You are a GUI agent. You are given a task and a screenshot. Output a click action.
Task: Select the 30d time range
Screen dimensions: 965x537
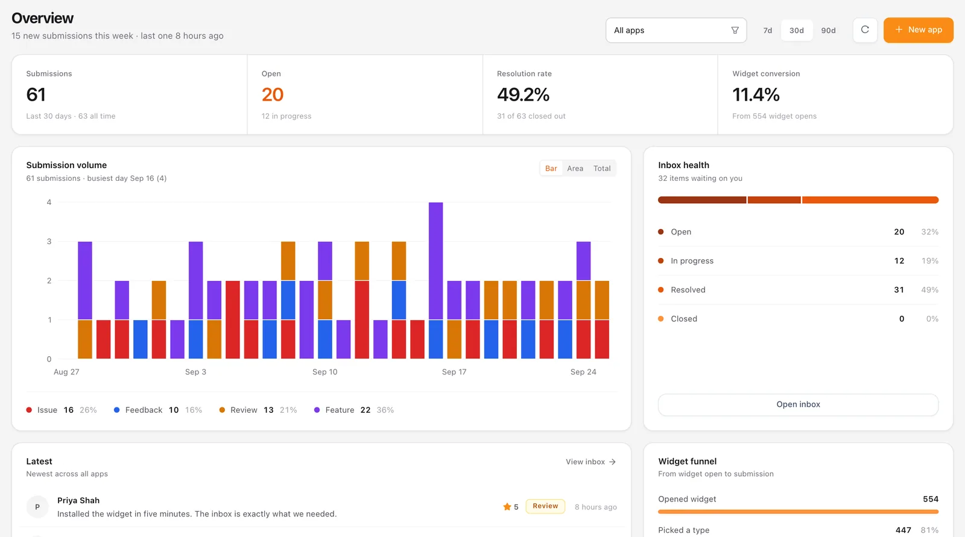pyautogui.click(x=797, y=30)
